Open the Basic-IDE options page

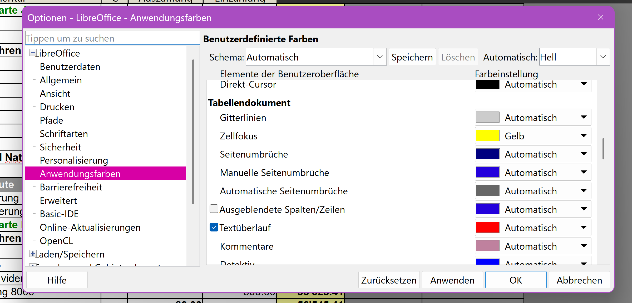tap(59, 214)
